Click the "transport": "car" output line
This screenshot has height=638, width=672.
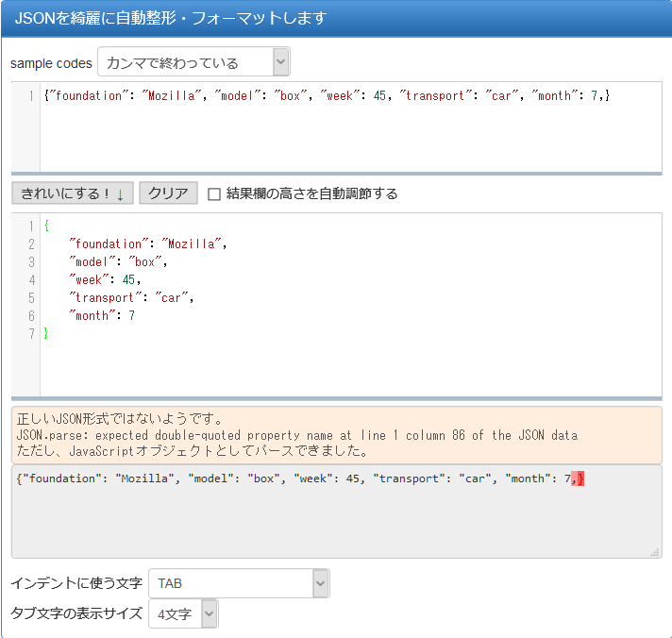(x=130, y=297)
